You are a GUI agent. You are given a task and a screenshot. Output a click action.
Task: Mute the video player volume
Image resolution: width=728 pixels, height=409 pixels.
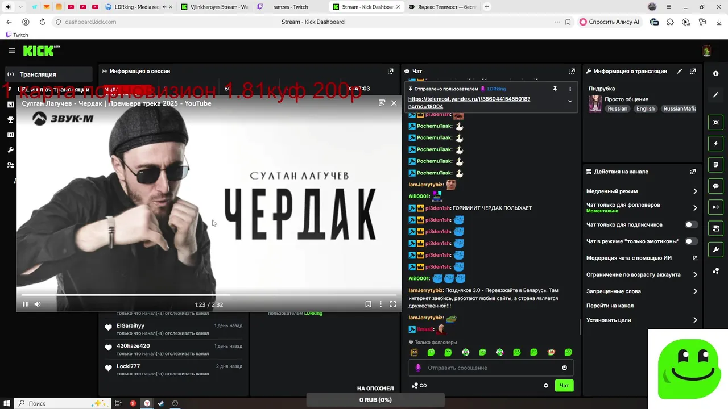(38, 304)
